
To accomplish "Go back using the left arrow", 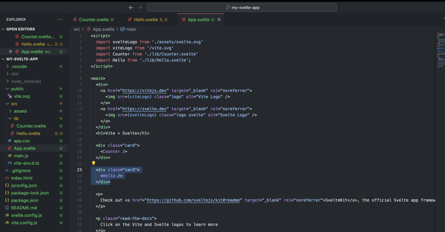I will (131, 7).
